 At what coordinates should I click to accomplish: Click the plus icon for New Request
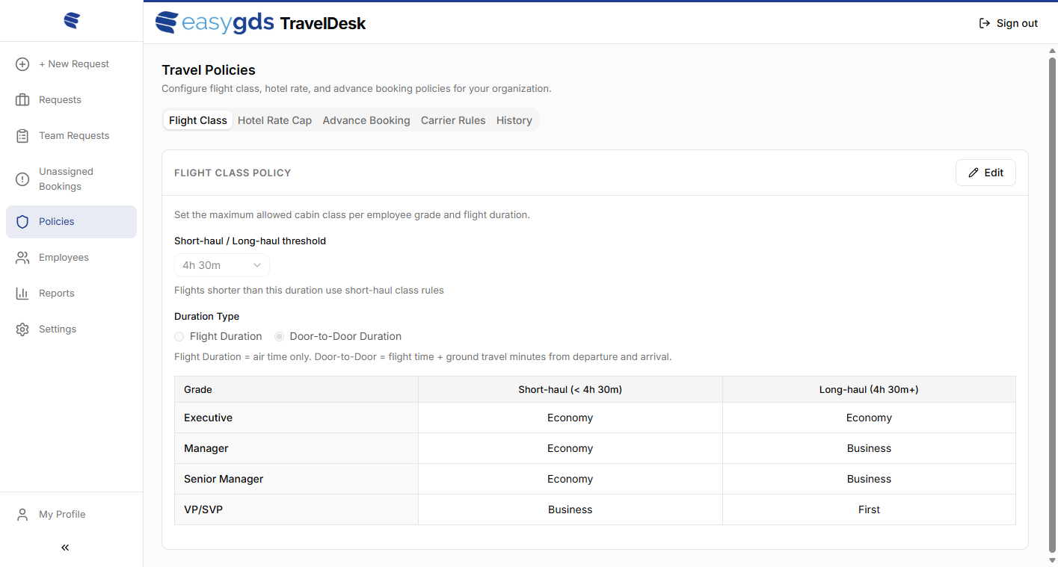(x=22, y=64)
